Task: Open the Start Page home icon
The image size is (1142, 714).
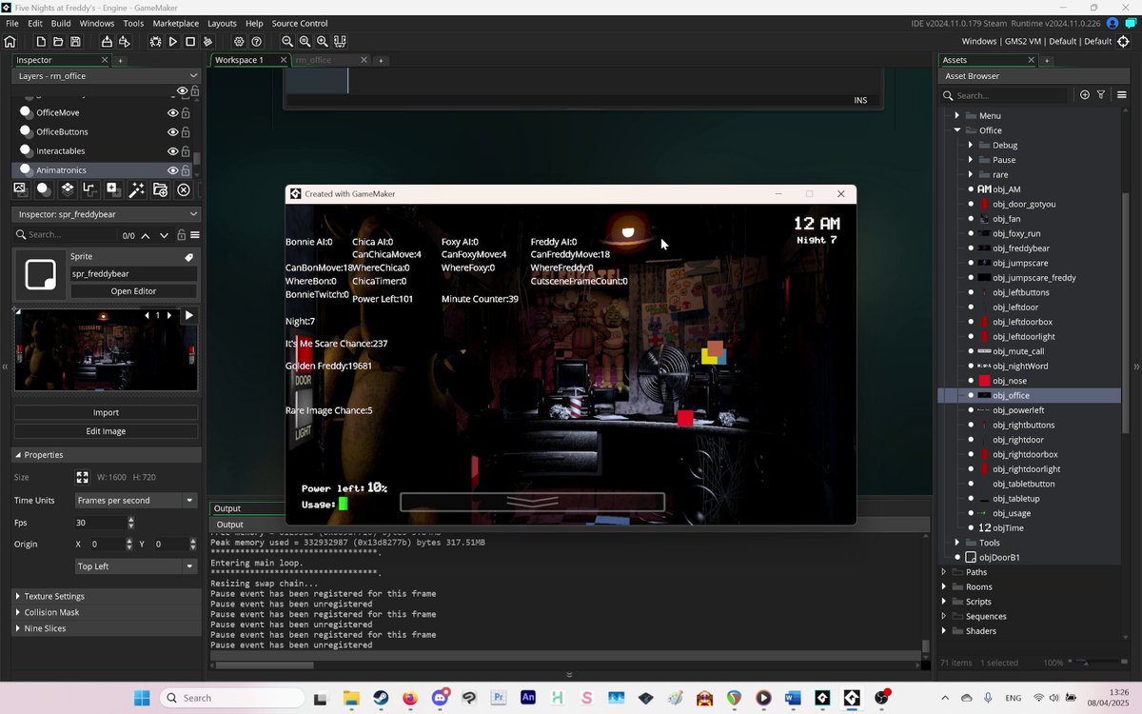Action: [x=10, y=42]
